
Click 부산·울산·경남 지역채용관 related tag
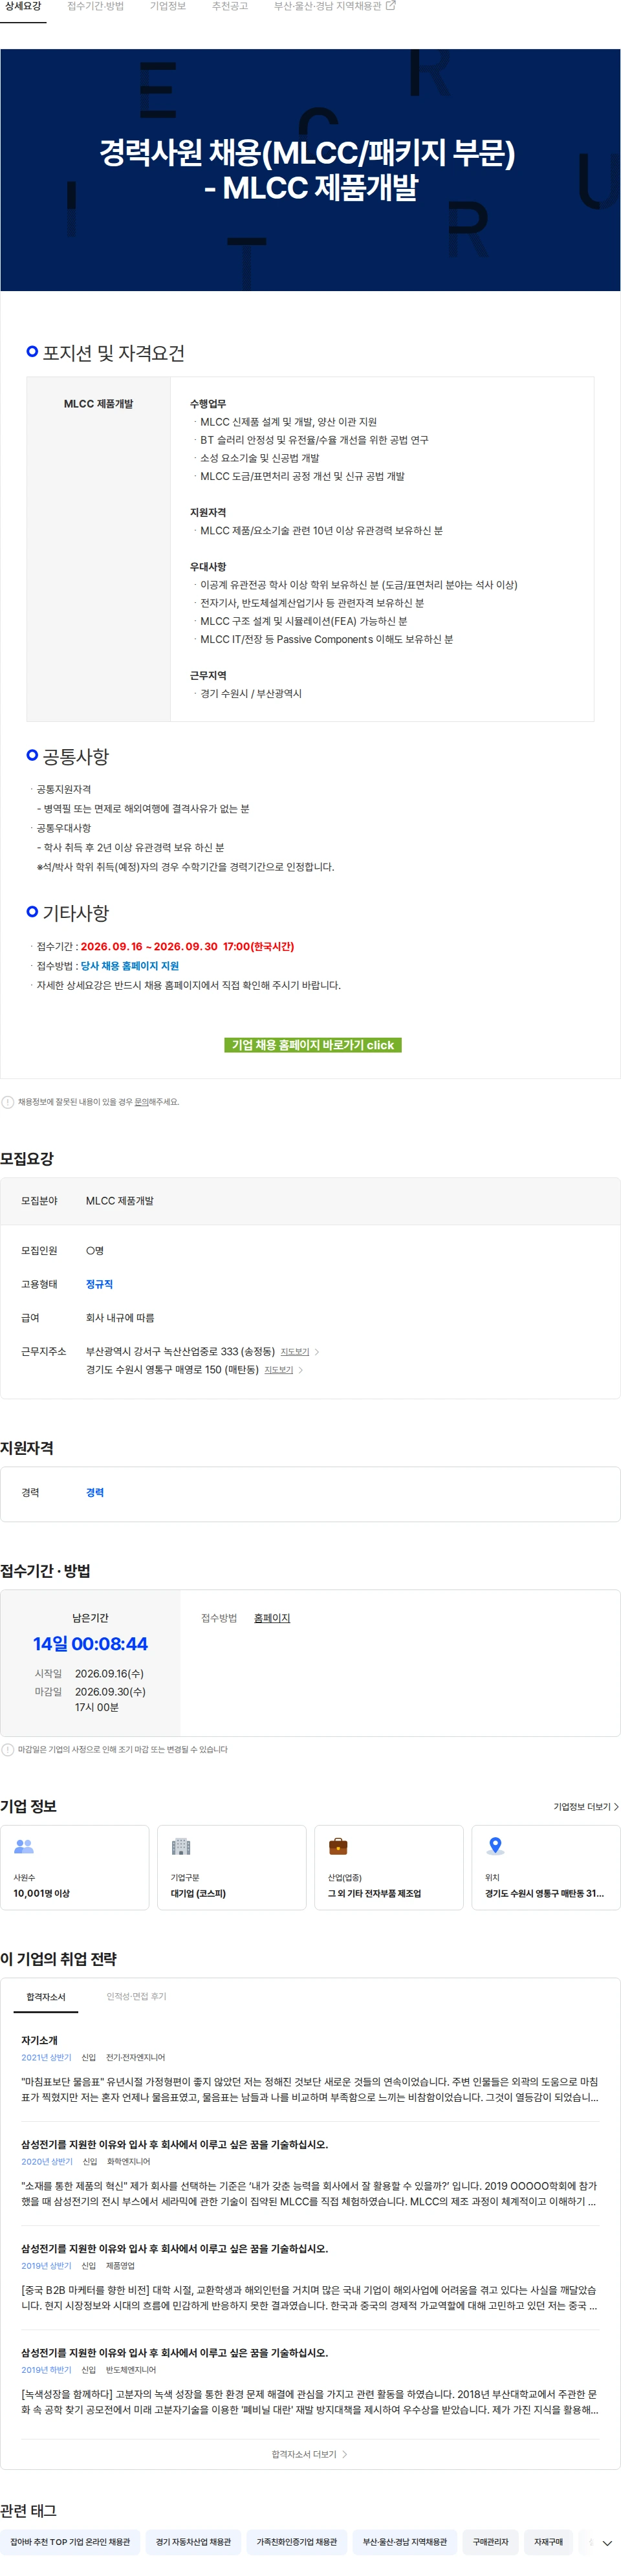[x=405, y=2542]
